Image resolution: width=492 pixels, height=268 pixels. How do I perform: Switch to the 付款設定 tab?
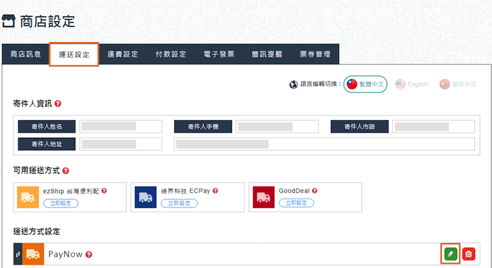tap(170, 54)
